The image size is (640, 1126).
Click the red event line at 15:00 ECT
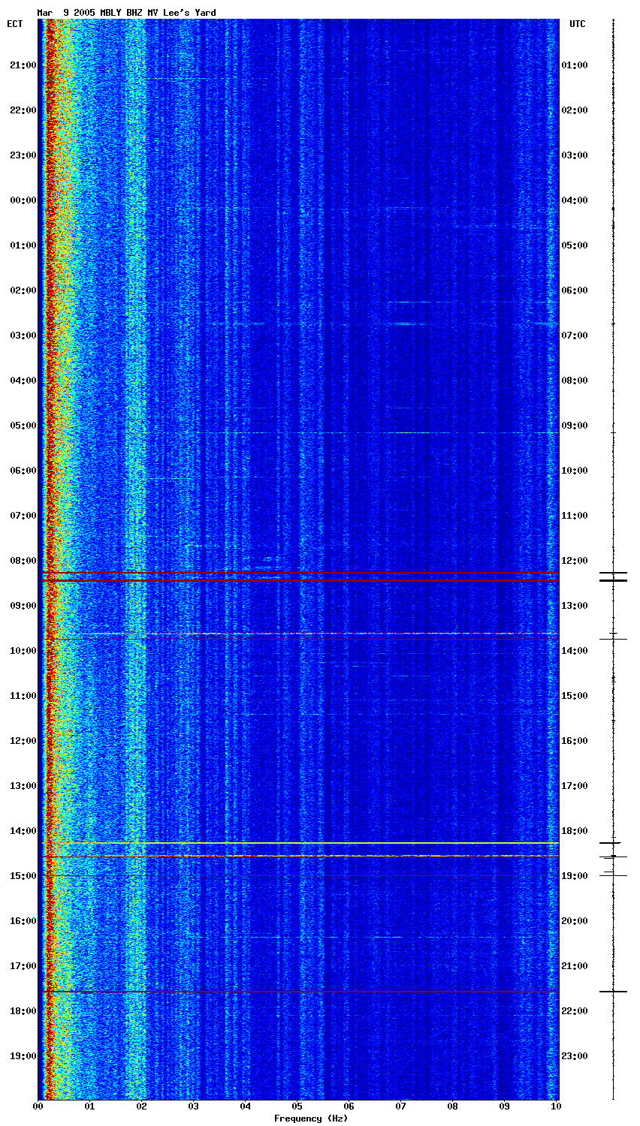click(x=299, y=875)
